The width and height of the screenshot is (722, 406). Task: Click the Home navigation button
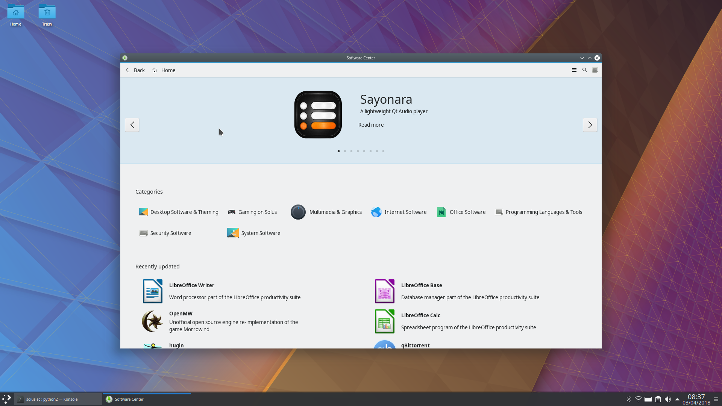164,70
